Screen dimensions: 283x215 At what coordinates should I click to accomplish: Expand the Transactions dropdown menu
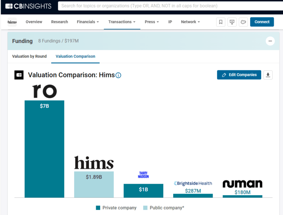pyautogui.click(x=122, y=22)
